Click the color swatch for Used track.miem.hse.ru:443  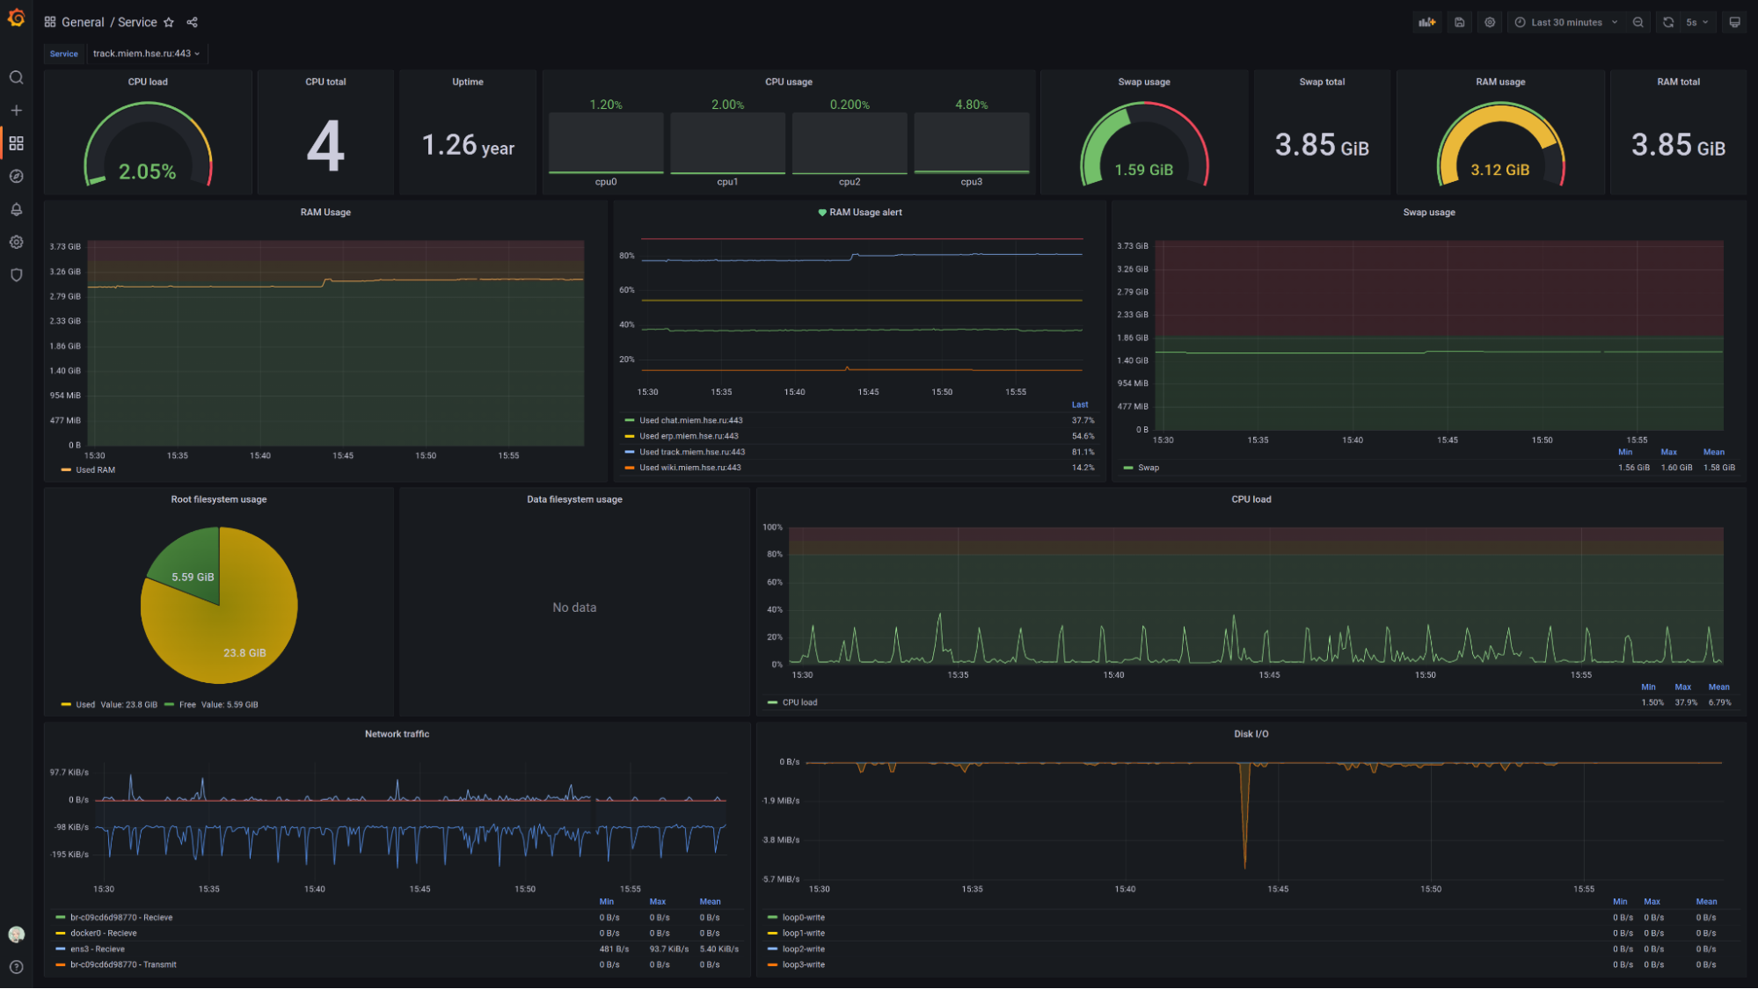tap(629, 452)
